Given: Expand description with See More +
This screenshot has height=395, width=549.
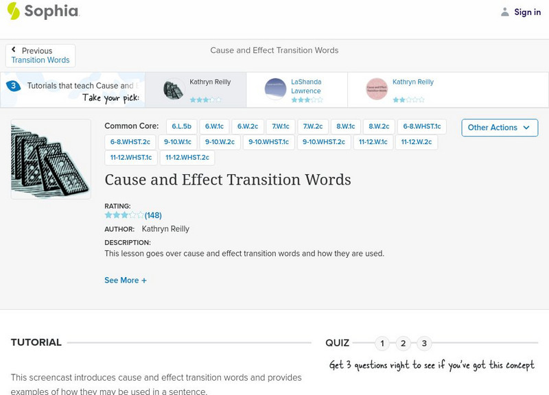Looking at the screenshot, I should (126, 280).
